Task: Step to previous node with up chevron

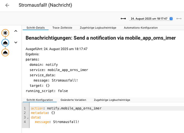Action: click(x=16, y=31)
